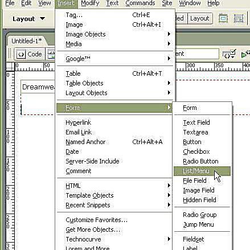
Task: Insert a Radio Button
Action: tap(202, 161)
